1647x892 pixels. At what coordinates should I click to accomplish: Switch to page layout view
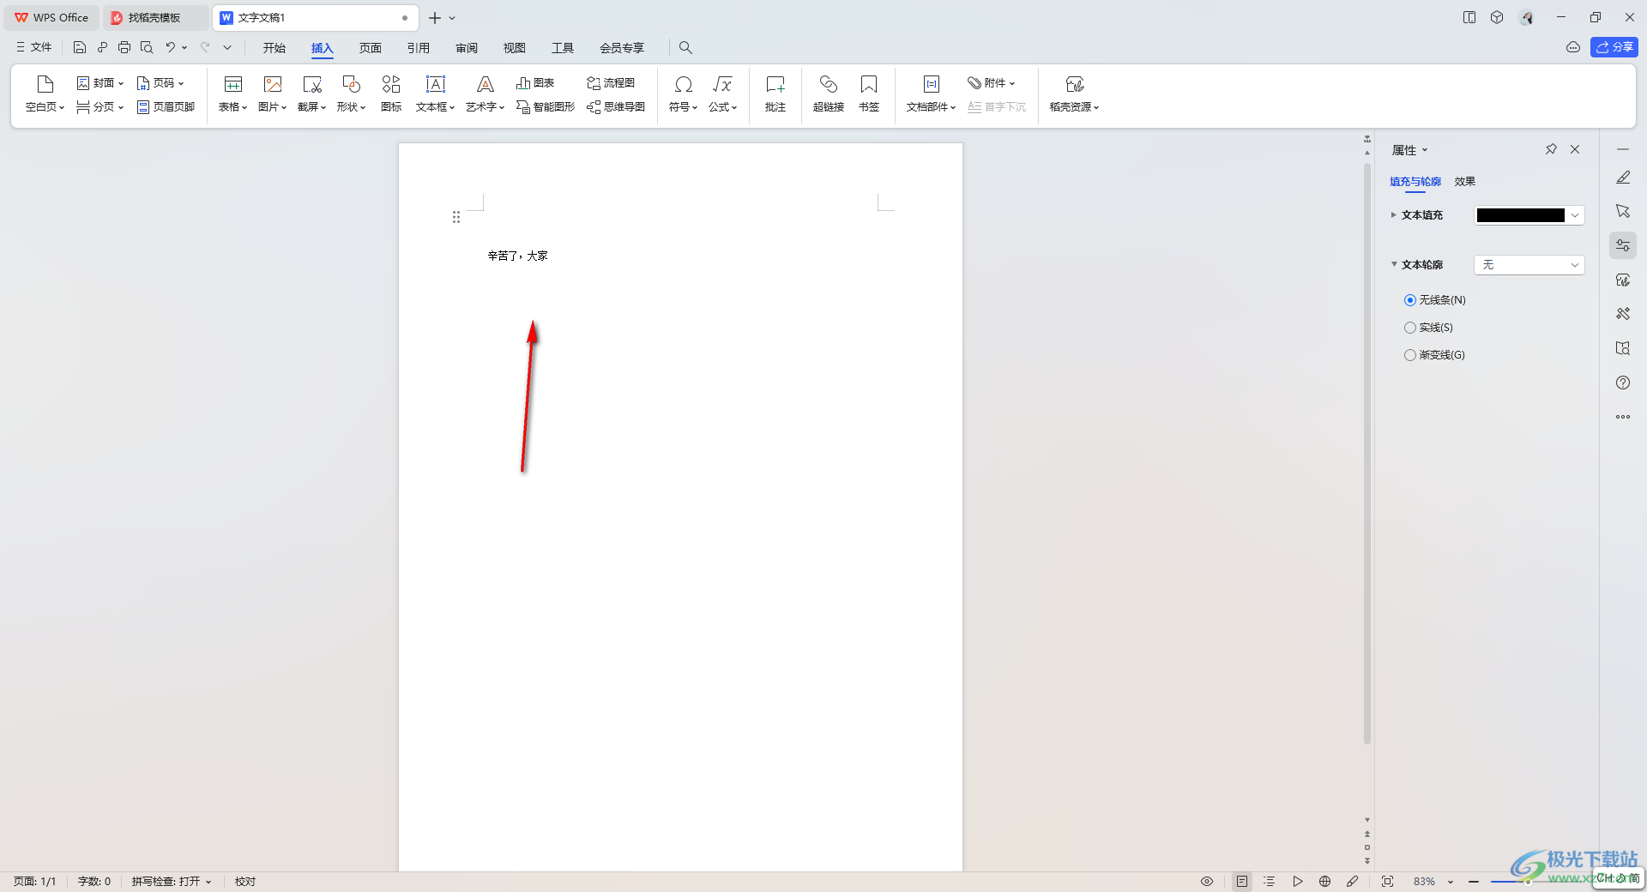point(1242,882)
